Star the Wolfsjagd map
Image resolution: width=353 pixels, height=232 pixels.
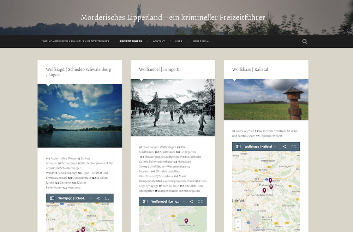[x=91, y=198]
